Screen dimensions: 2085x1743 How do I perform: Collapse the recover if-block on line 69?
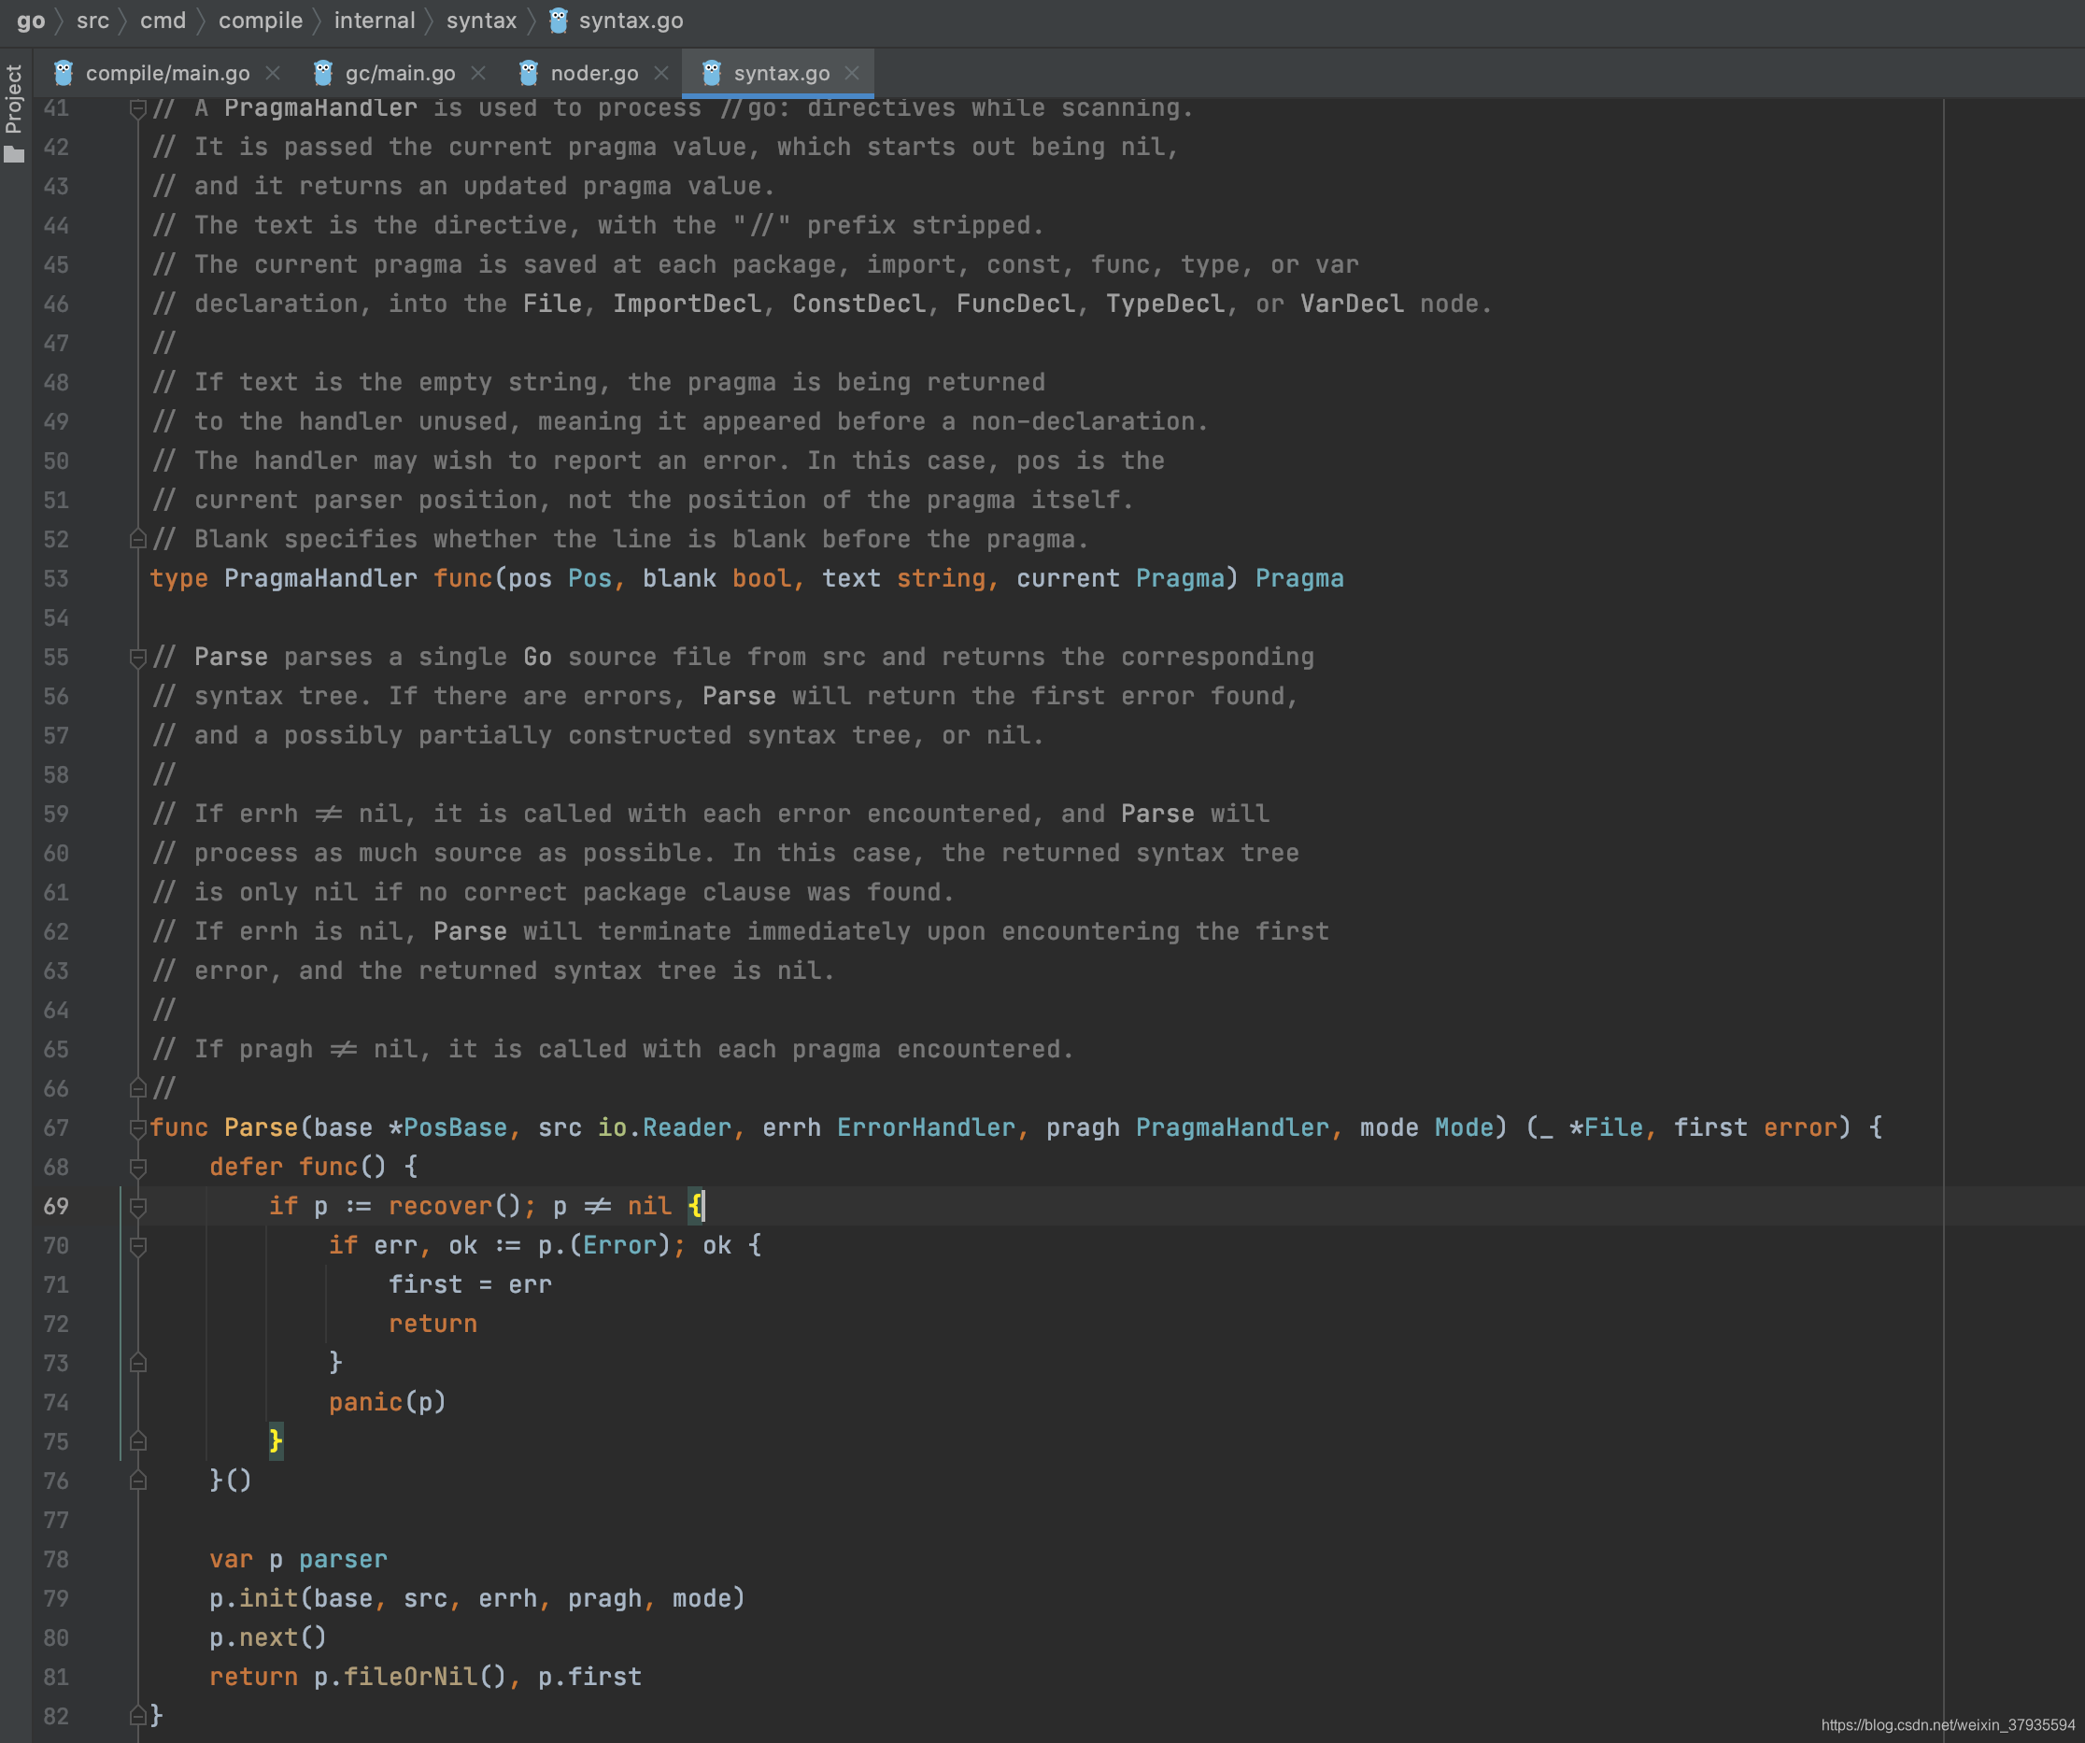138,1207
